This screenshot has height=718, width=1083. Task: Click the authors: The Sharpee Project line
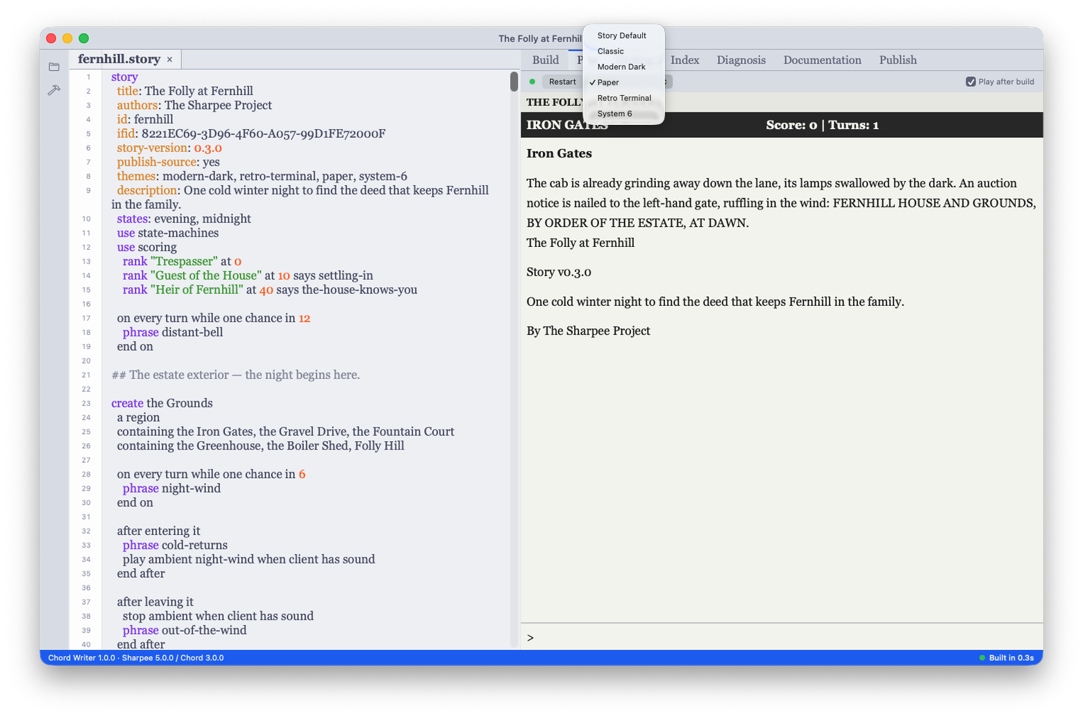194,105
